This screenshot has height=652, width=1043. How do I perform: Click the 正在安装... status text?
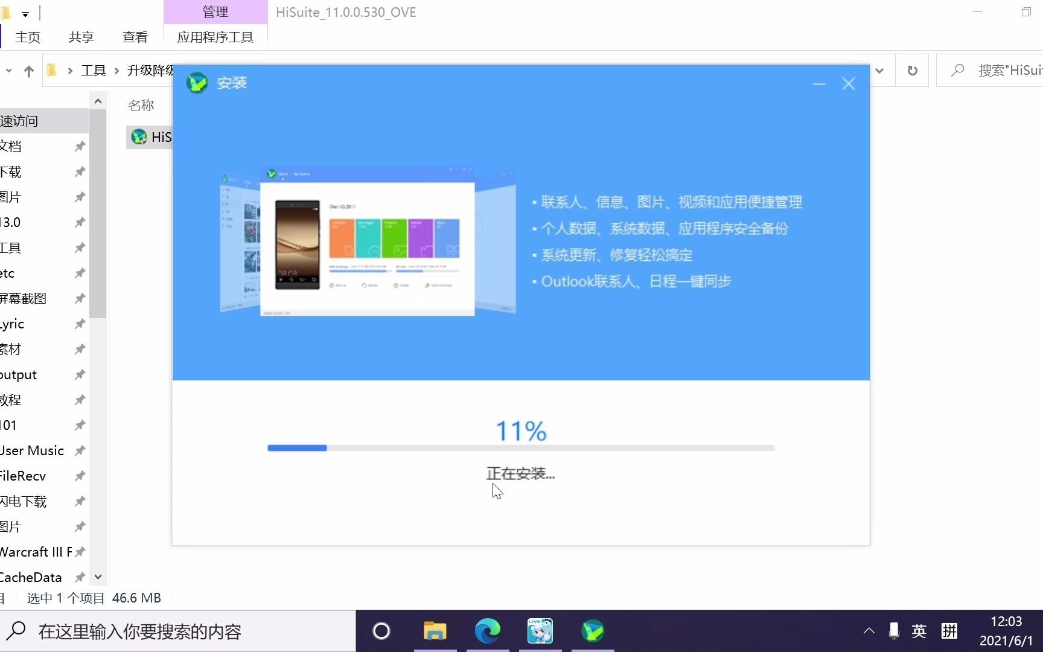pos(520,473)
